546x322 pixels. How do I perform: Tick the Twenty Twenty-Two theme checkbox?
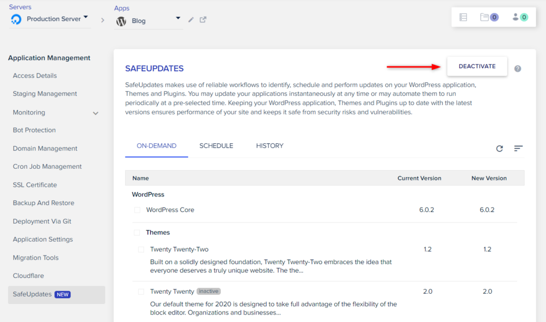coord(141,250)
